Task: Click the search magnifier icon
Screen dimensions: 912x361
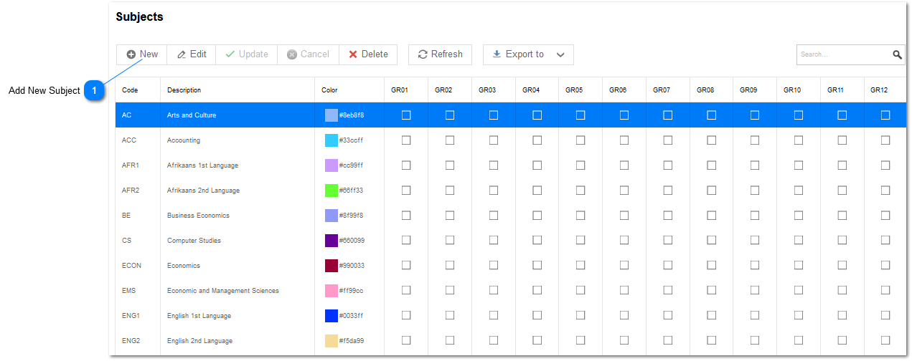Action: coord(897,54)
